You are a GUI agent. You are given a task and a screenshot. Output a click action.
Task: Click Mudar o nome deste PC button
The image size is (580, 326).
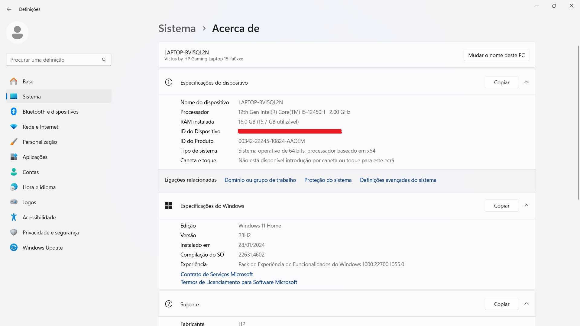point(496,55)
